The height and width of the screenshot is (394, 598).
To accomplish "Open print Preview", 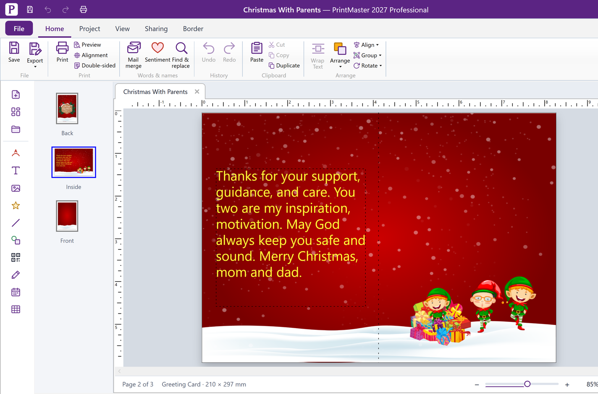I will [87, 45].
